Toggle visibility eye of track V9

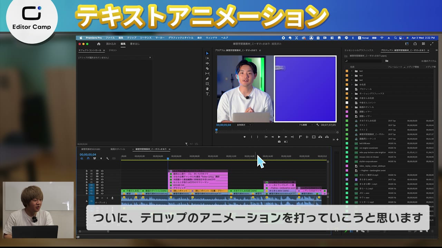pyautogui.click(x=102, y=171)
